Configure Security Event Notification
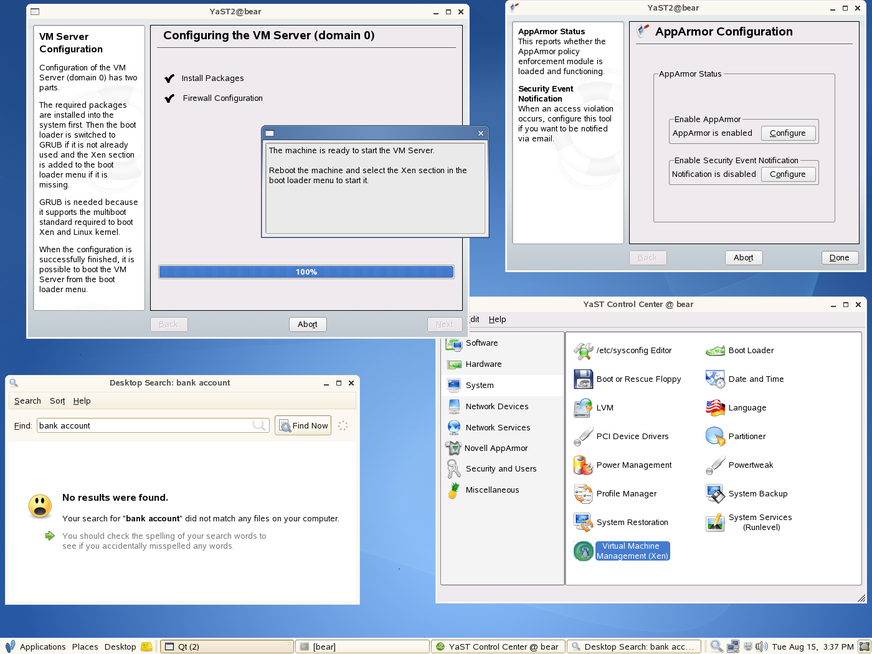Screen dimensions: 872x654 [787, 174]
